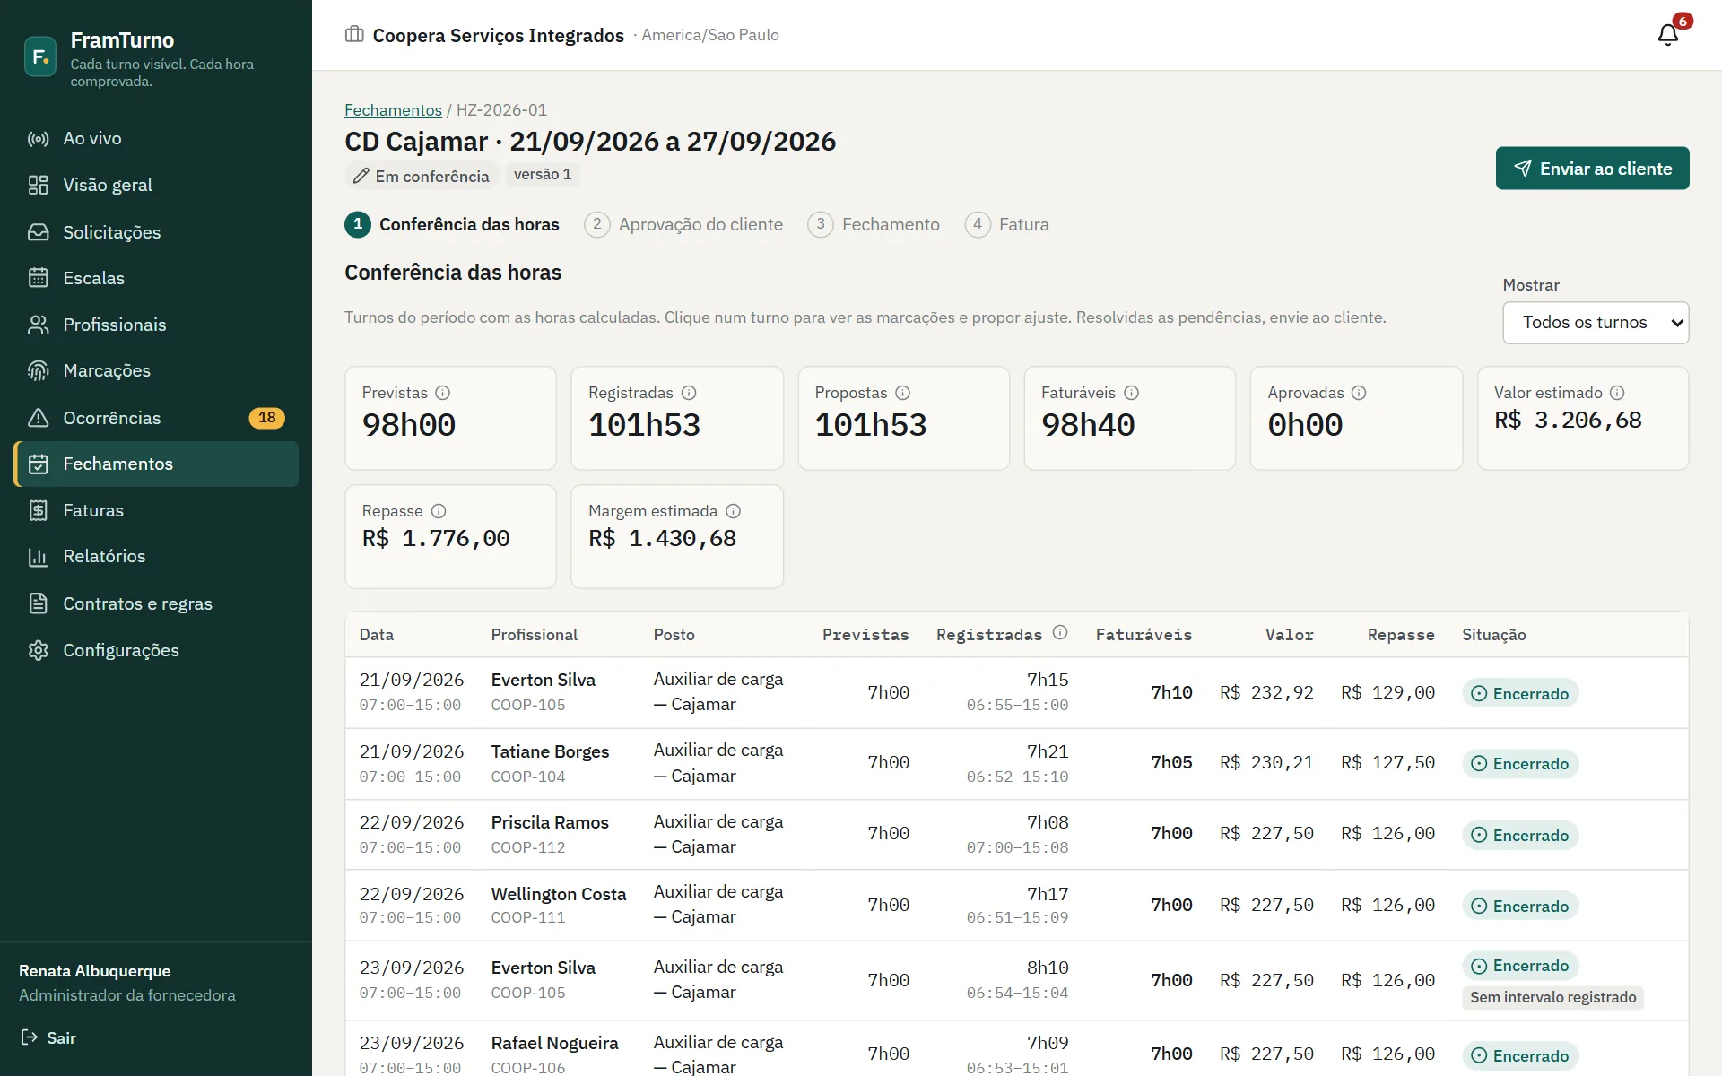
Task: Click the 7h21 registered hours cell
Action: point(1048,751)
